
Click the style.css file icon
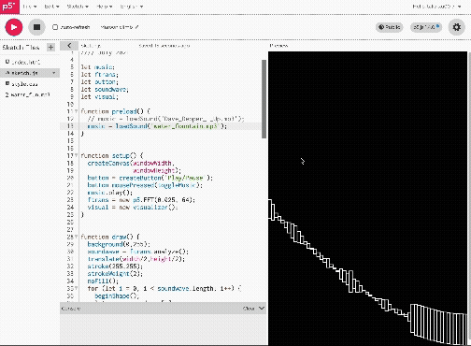point(7,83)
